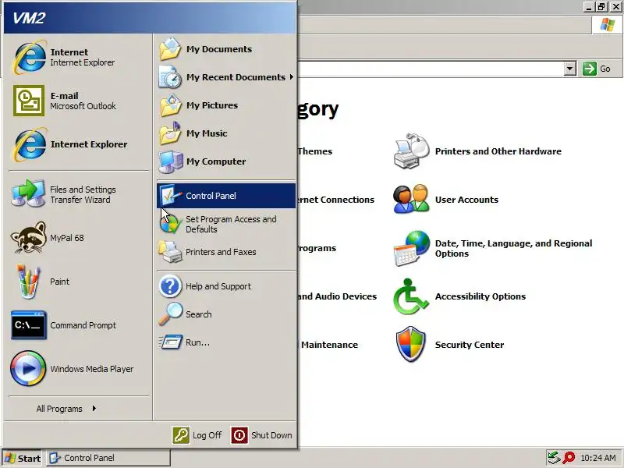Open the User Accounts link
The width and height of the screenshot is (624, 468).
coord(466,200)
